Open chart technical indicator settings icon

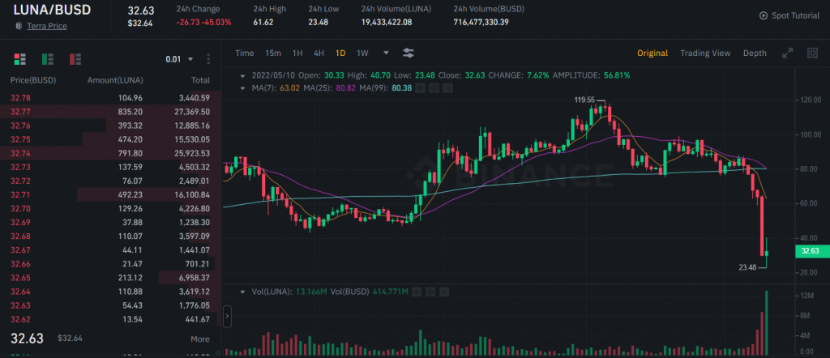pyautogui.click(x=409, y=53)
